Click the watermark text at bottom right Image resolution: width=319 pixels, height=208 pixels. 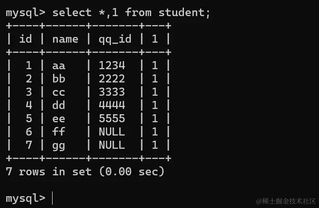[x=286, y=201]
